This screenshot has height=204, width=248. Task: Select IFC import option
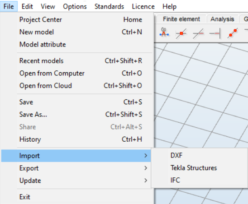click(175, 180)
